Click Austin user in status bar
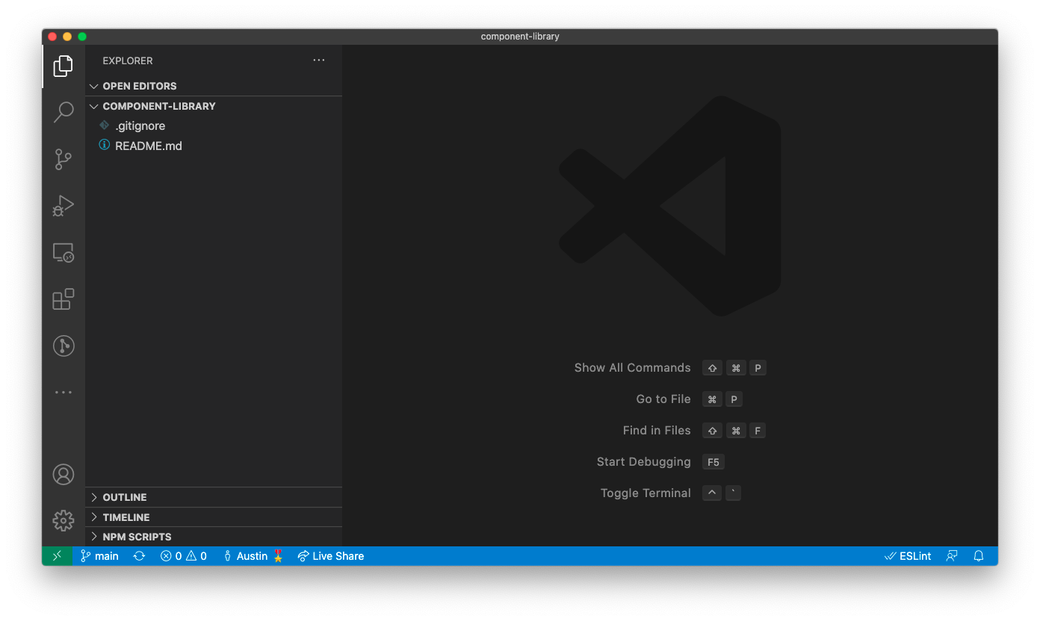 [x=253, y=556]
